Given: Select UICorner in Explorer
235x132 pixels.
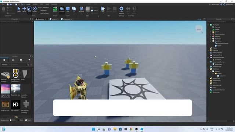Looking at the screenshot, I should coord(223,76).
